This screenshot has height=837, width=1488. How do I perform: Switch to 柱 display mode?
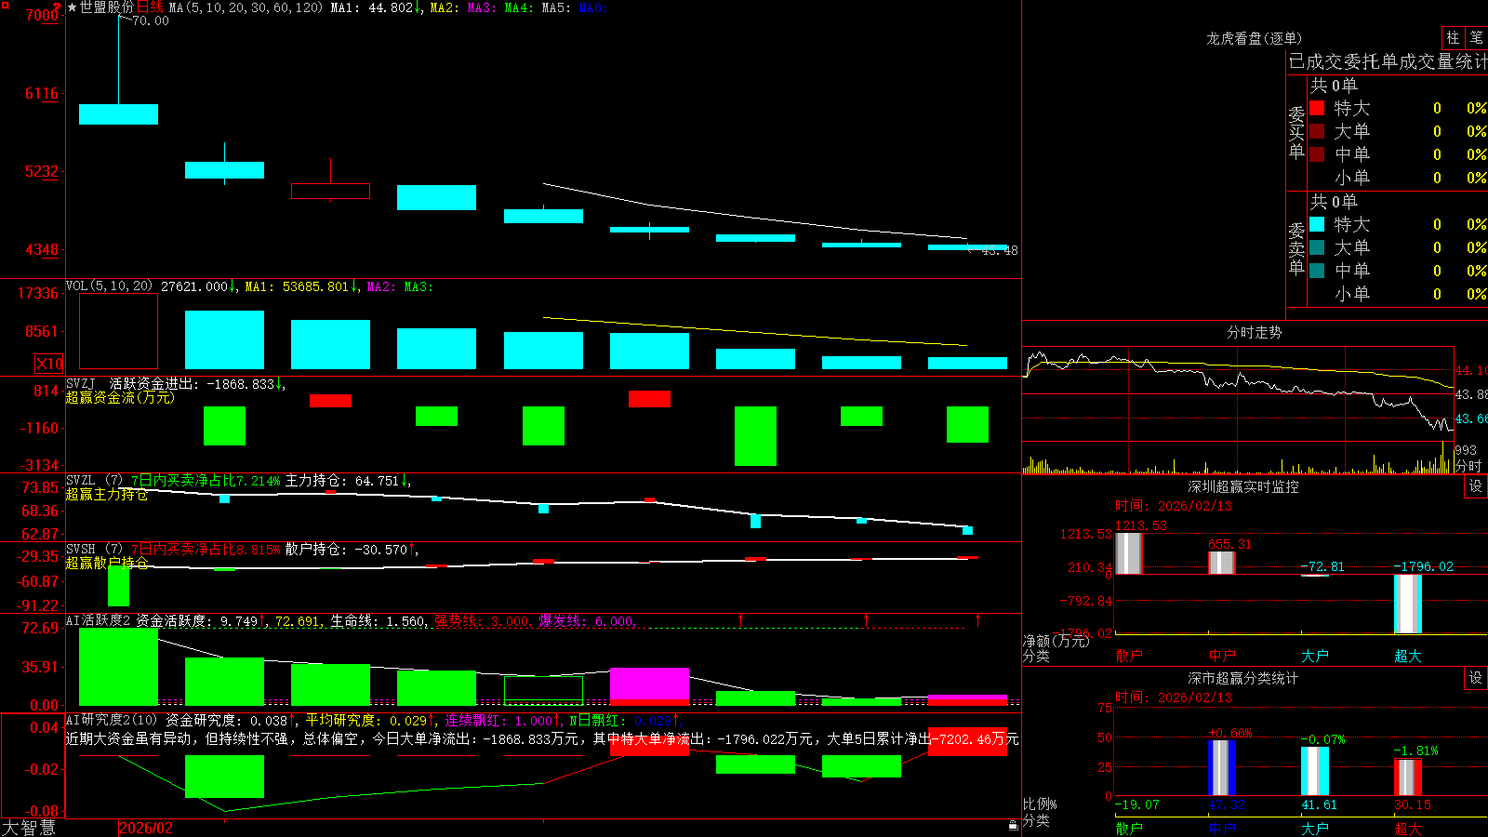point(1453,37)
